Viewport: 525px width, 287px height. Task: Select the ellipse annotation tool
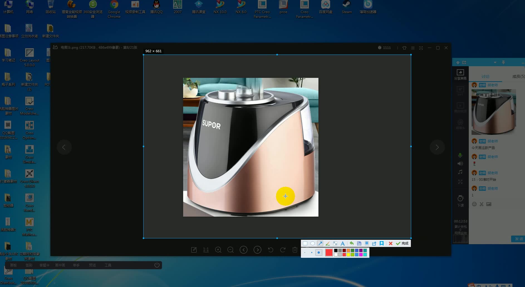point(313,243)
